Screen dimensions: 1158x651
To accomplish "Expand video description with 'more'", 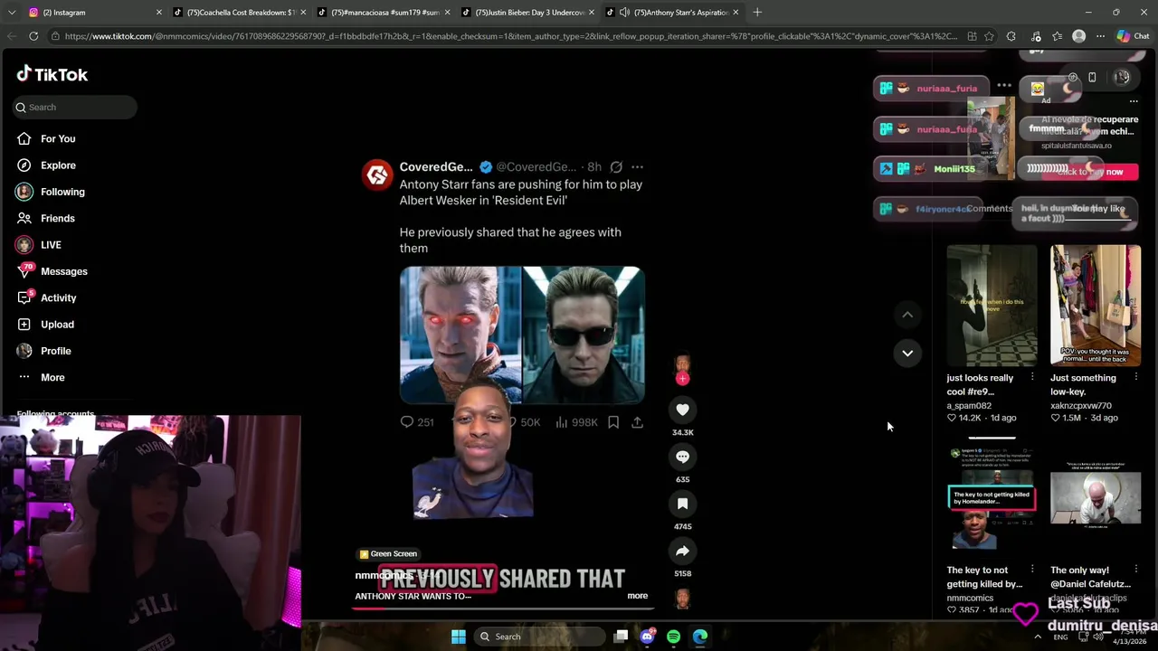I will [637, 596].
